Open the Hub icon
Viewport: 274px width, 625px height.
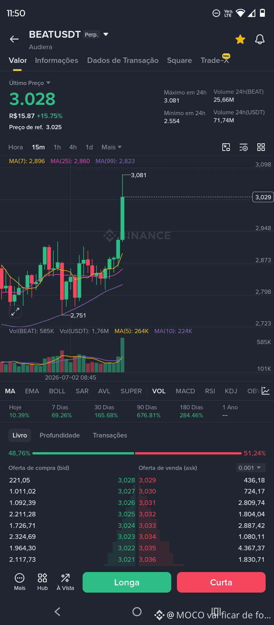[x=42, y=582]
